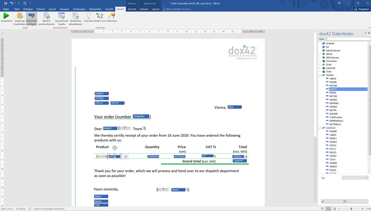Image resolution: width=371 pixels, height=211 pixels.
Task: Click the OrderNo data field in document
Action: point(141,116)
